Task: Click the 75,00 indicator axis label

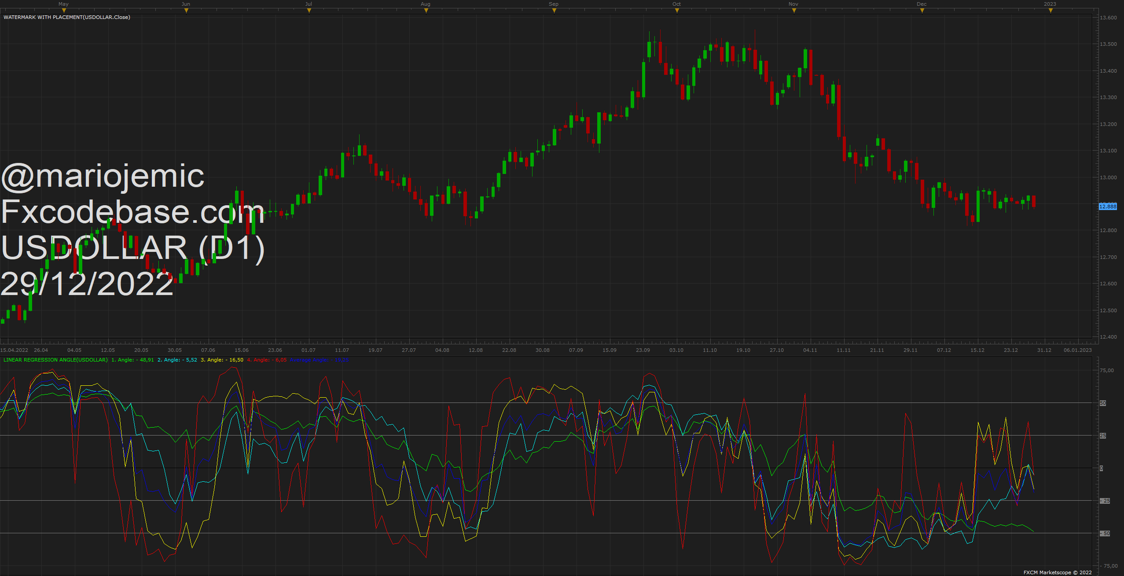Action: [1107, 370]
